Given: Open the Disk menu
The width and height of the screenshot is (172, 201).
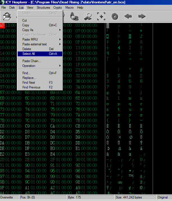Looking at the screenshot, I should tap(12, 8).
